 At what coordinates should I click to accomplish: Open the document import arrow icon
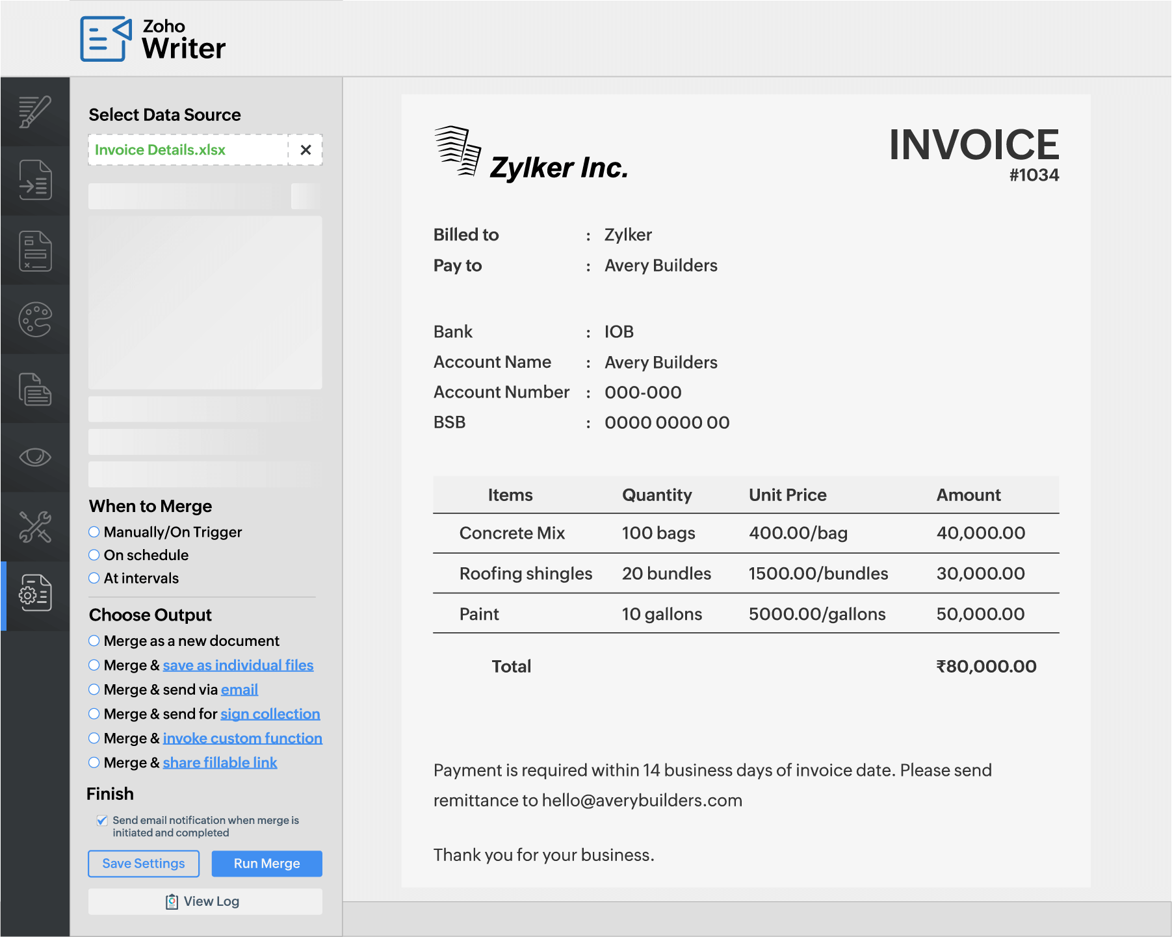click(x=35, y=181)
